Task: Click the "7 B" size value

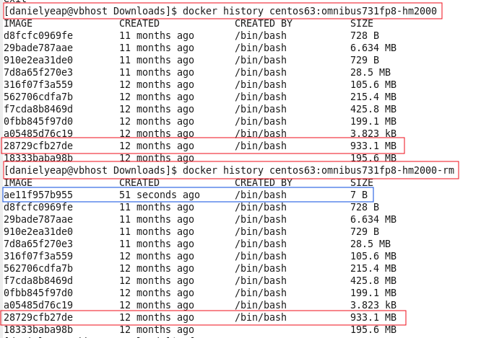Action: click(x=359, y=195)
